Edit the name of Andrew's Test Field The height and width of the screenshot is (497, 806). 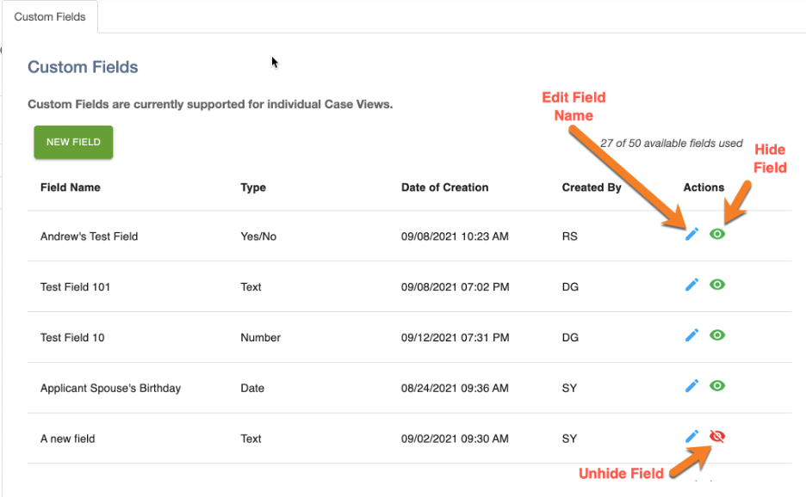pyautogui.click(x=691, y=234)
